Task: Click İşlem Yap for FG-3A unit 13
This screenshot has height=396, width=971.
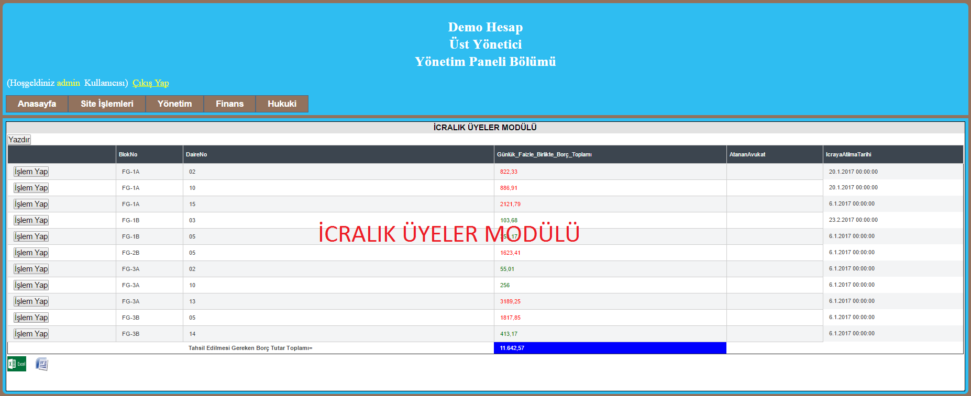Action: tap(31, 301)
